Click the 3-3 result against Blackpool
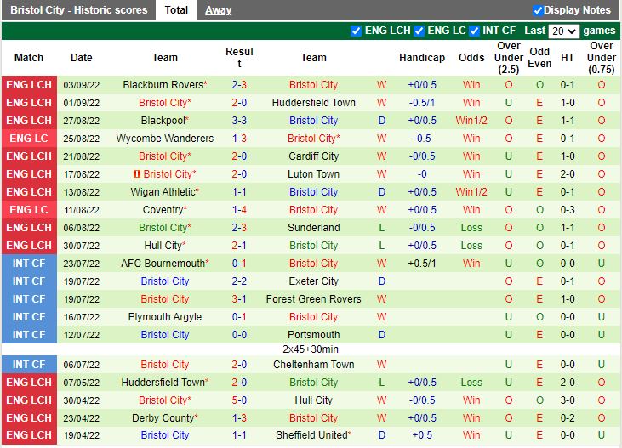This screenshot has height=448, width=622. click(x=239, y=121)
